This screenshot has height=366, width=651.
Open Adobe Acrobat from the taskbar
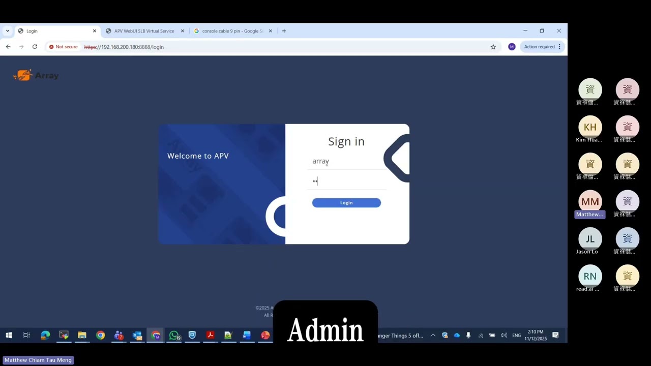[210, 335]
